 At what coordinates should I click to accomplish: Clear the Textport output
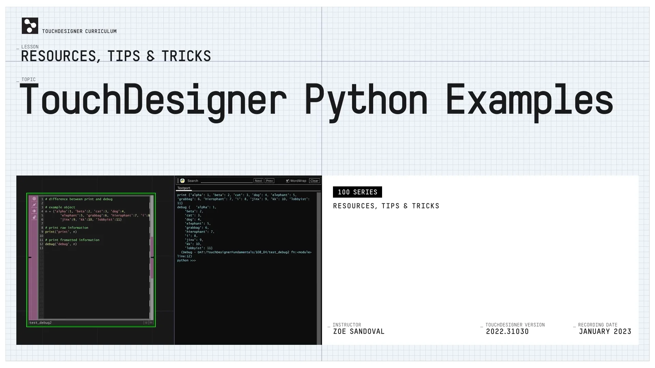click(x=314, y=181)
